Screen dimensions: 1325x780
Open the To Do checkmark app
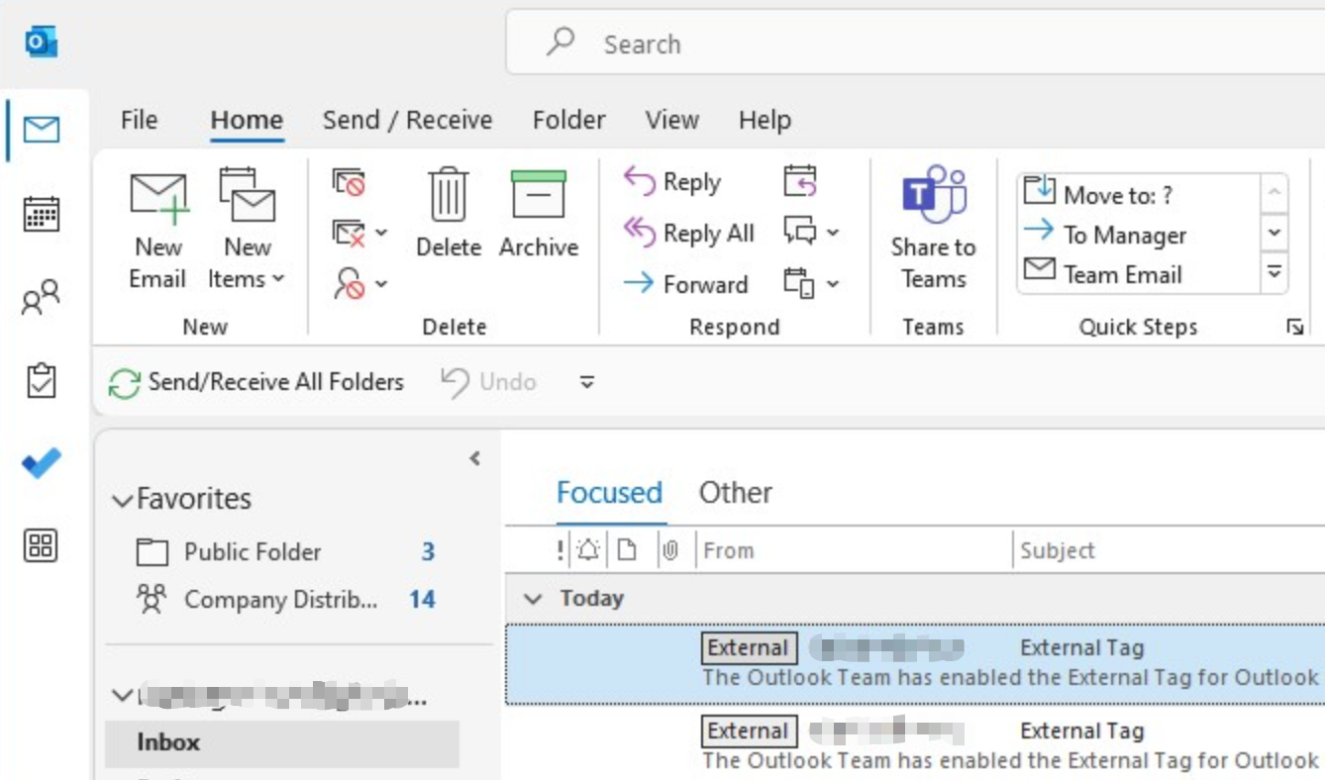pos(42,463)
